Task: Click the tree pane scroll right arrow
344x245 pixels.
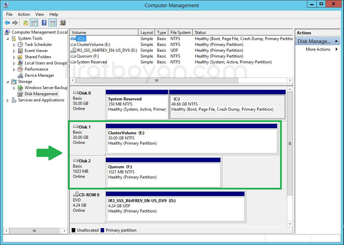Action: coord(64,231)
